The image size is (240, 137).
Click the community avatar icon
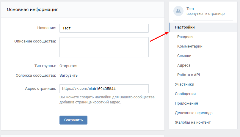coord(178,11)
